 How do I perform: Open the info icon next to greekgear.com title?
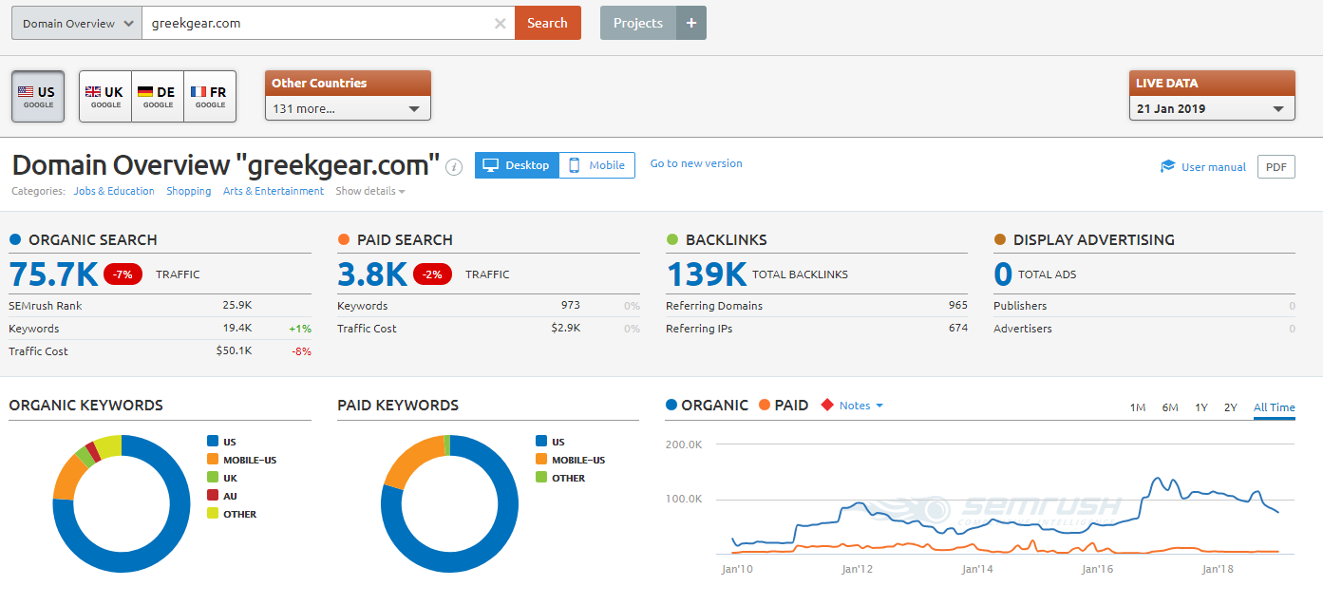(x=454, y=167)
